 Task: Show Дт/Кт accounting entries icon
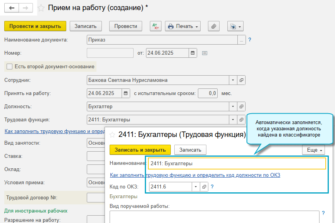point(156,26)
